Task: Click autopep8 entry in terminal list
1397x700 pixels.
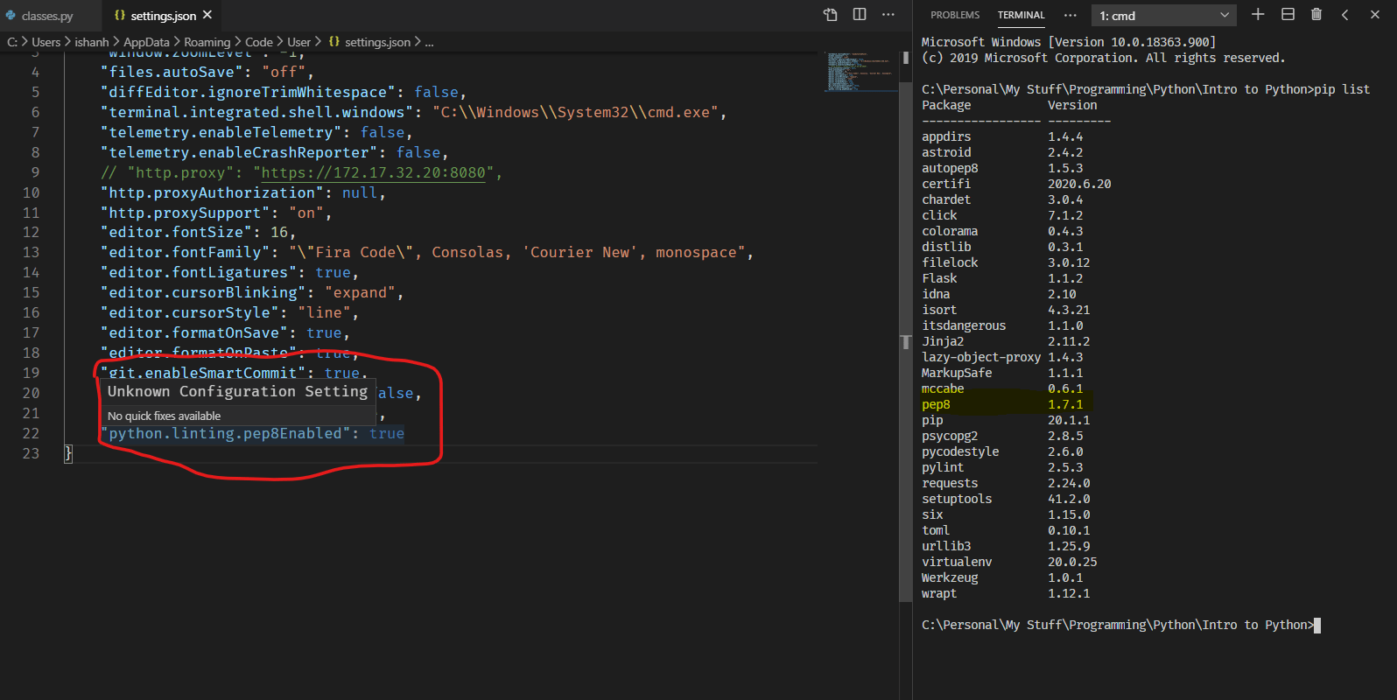Action: 950,168
